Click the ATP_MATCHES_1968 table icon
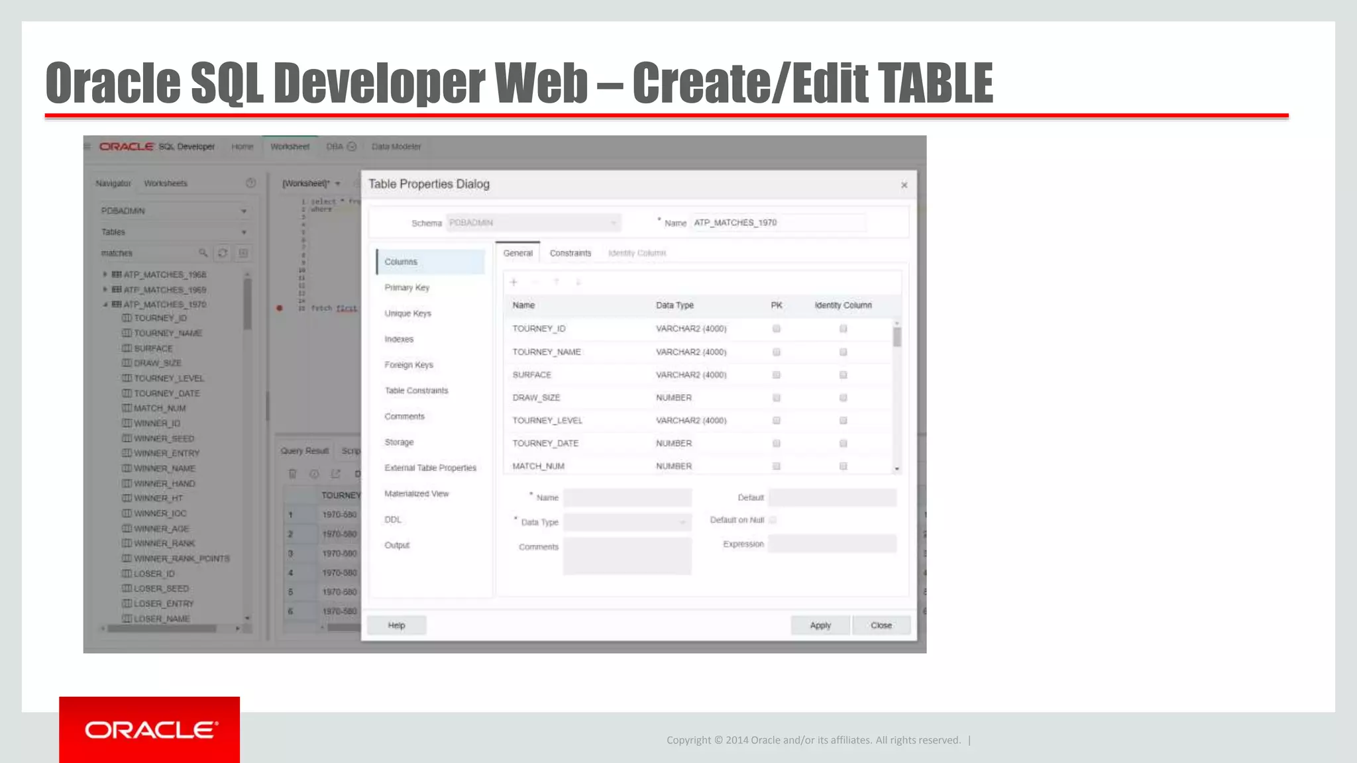Image resolution: width=1357 pixels, height=763 pixels. tap(117, 274)
